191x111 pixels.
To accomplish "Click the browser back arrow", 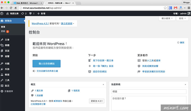I will pyautogui.click(x=2, y=8).
